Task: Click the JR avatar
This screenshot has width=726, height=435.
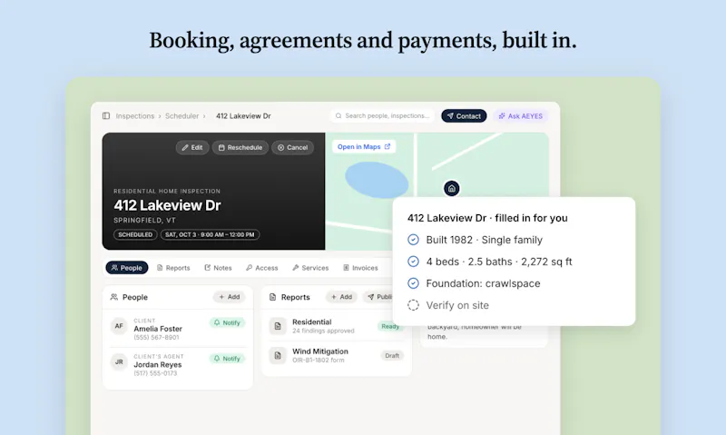Action: (x=119, y=361)
